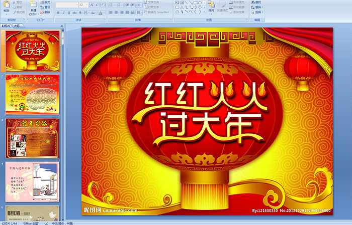
Task: Expand the Paste options arrow below Paste
Action: point(7,15)
